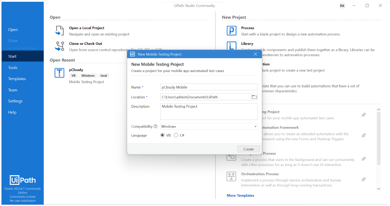The width and height of the screenshot is (390, 206).
Task: Open the More Templates link
Action: [240, 195]
